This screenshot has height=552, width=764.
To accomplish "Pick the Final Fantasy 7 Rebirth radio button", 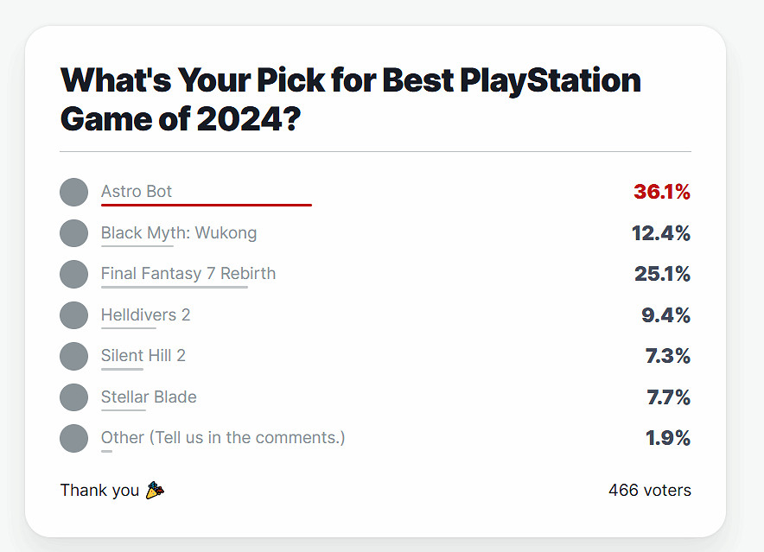I will point(74,274).
